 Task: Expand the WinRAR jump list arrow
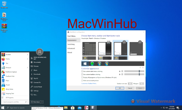point(27,55)
